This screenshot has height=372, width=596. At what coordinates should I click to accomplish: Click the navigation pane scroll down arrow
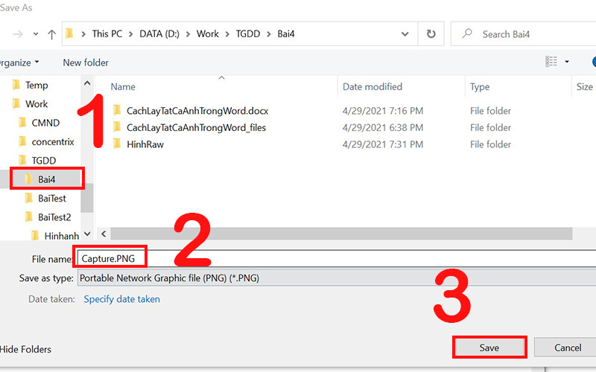click(87, 234)
